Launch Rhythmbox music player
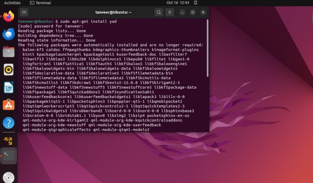The height and width of the screenshot is (183, 313). click(x=9, y=70)
